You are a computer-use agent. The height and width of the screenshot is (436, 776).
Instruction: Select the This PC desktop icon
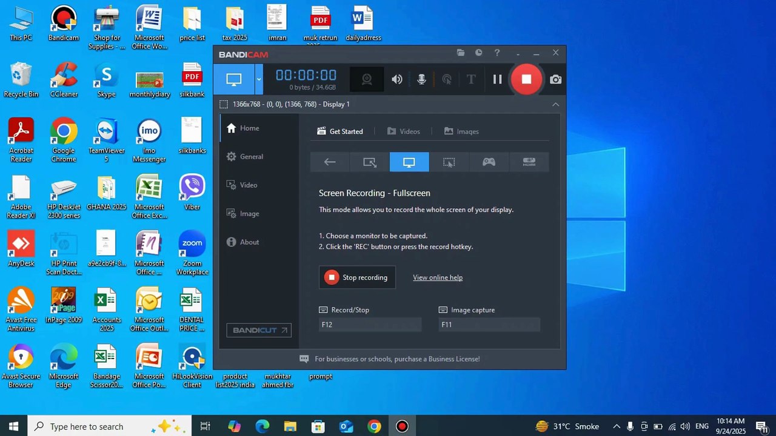[x=21, y=24]
